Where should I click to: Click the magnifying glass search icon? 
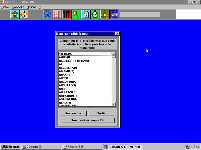[76, 14]
